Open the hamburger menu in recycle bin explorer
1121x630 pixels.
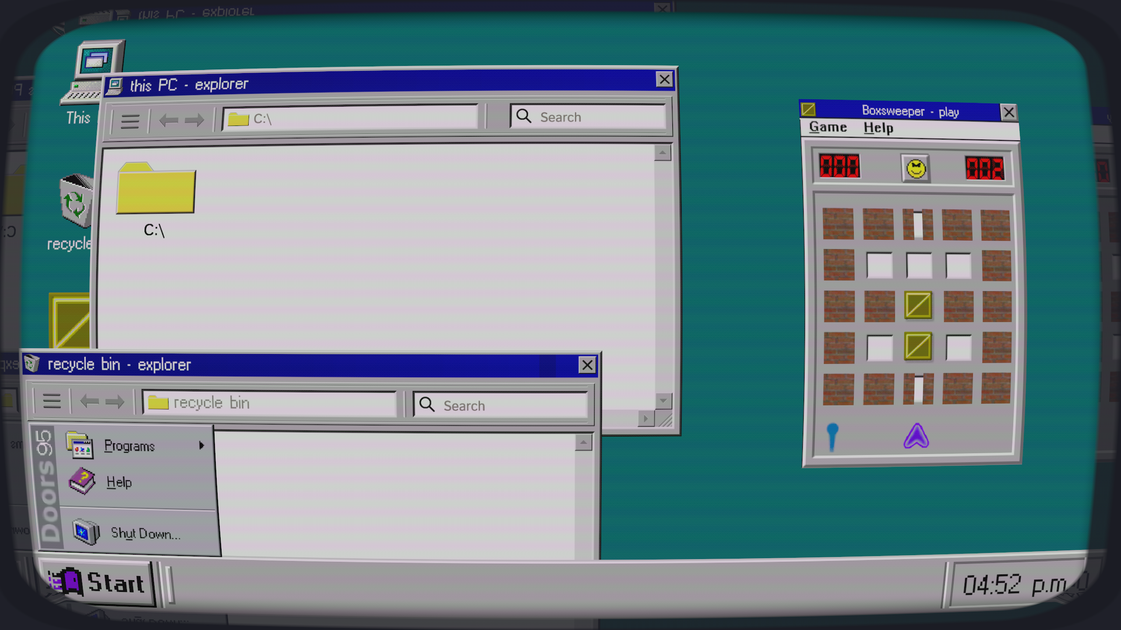[52, 400]
